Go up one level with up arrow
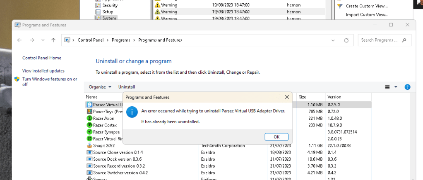The image size is (423, 180). pos(53,40)
